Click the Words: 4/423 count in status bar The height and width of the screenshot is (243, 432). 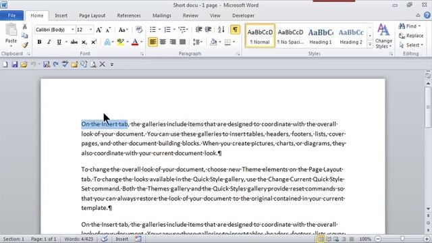78,239
